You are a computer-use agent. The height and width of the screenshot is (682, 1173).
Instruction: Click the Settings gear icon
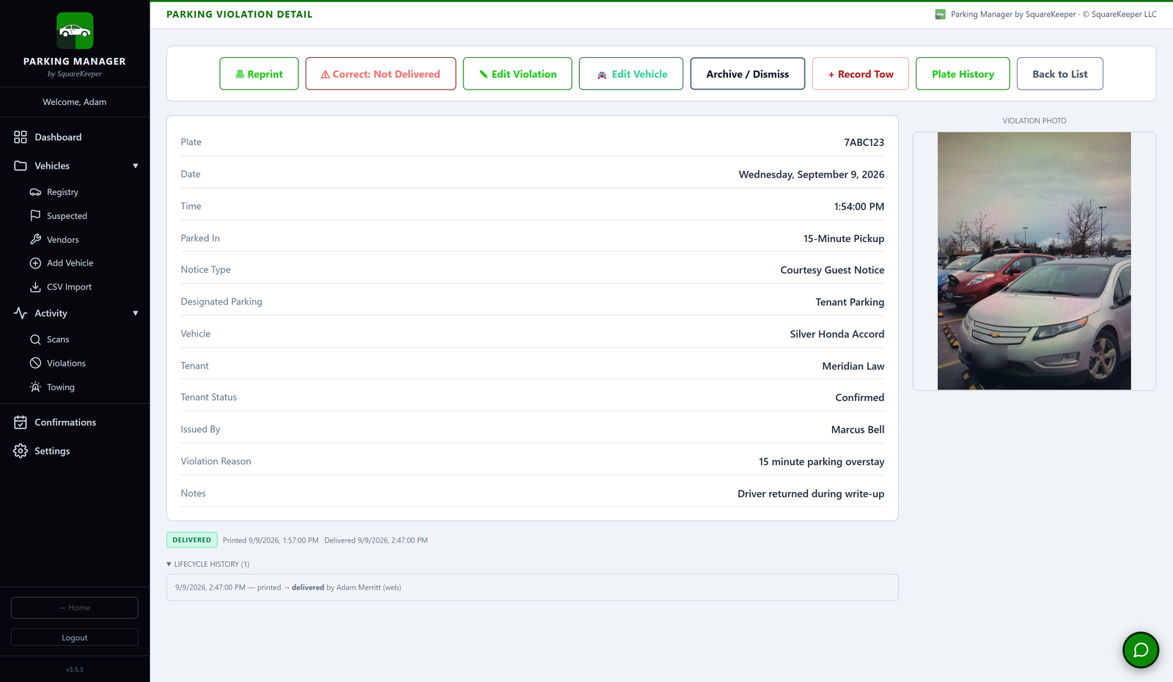coord(21,451)
